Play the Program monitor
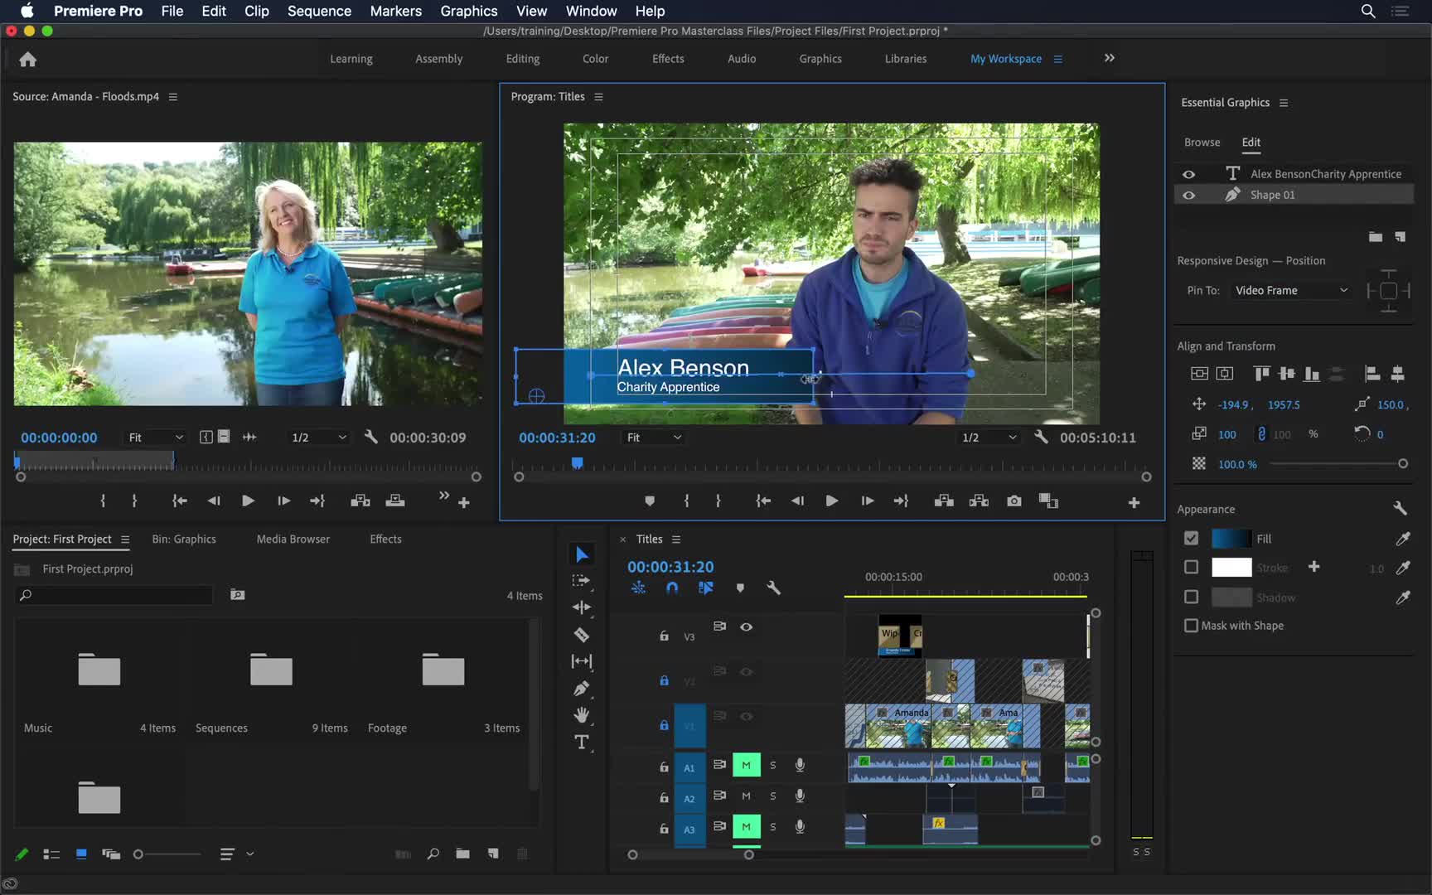 pyautogui.click(x=831, y=501)
